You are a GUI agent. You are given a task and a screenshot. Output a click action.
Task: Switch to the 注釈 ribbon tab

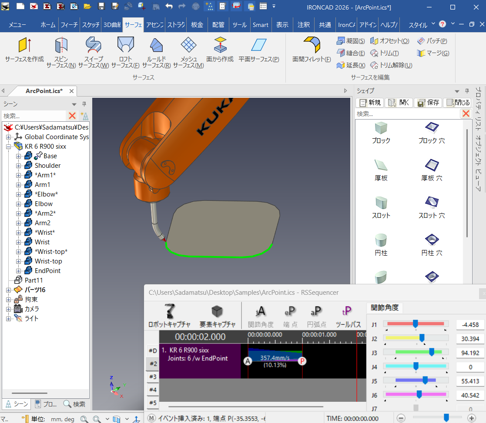tap(304, 25)
